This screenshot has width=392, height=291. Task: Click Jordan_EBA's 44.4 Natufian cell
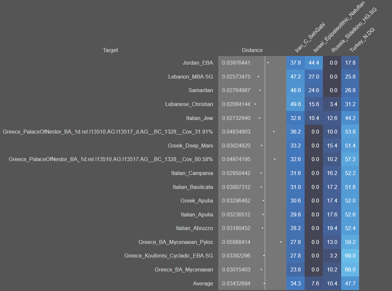point(314,63)
